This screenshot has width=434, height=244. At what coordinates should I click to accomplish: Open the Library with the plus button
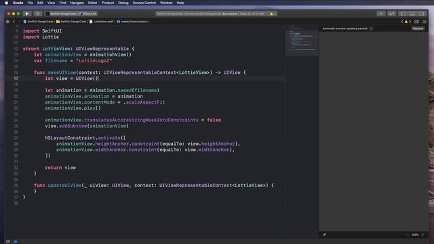[x=381, y=14]
